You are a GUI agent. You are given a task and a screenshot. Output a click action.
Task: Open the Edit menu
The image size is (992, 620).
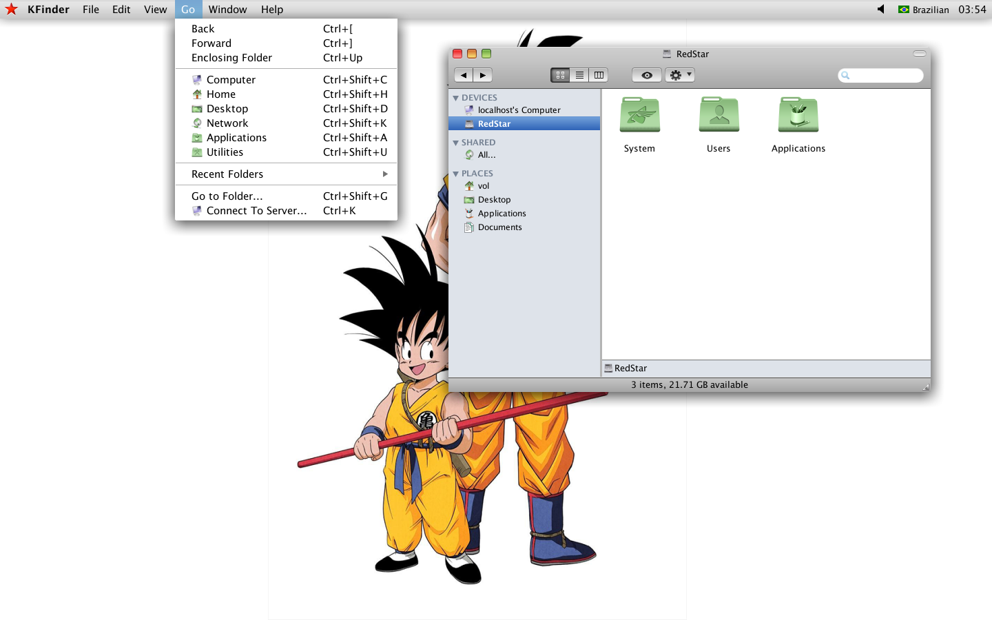(x=121, y=9)
